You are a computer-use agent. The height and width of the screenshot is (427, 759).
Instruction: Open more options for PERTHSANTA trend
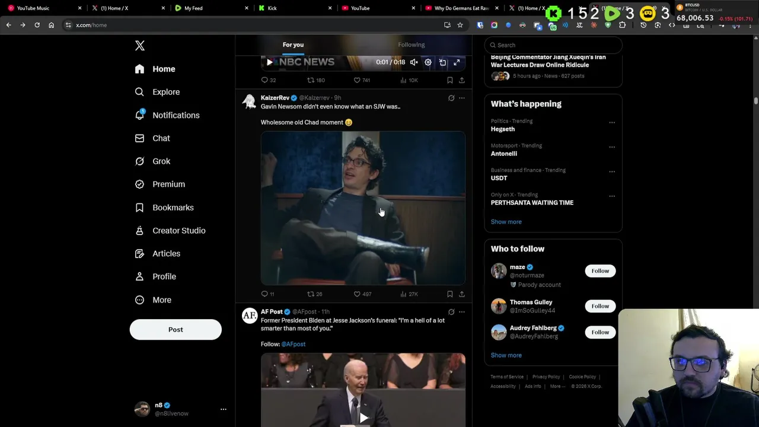point(612,196)
